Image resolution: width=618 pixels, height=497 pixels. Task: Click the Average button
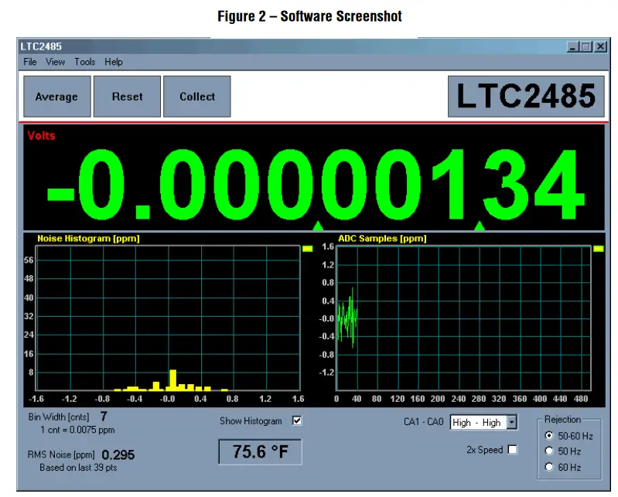(x=57, y=97)
